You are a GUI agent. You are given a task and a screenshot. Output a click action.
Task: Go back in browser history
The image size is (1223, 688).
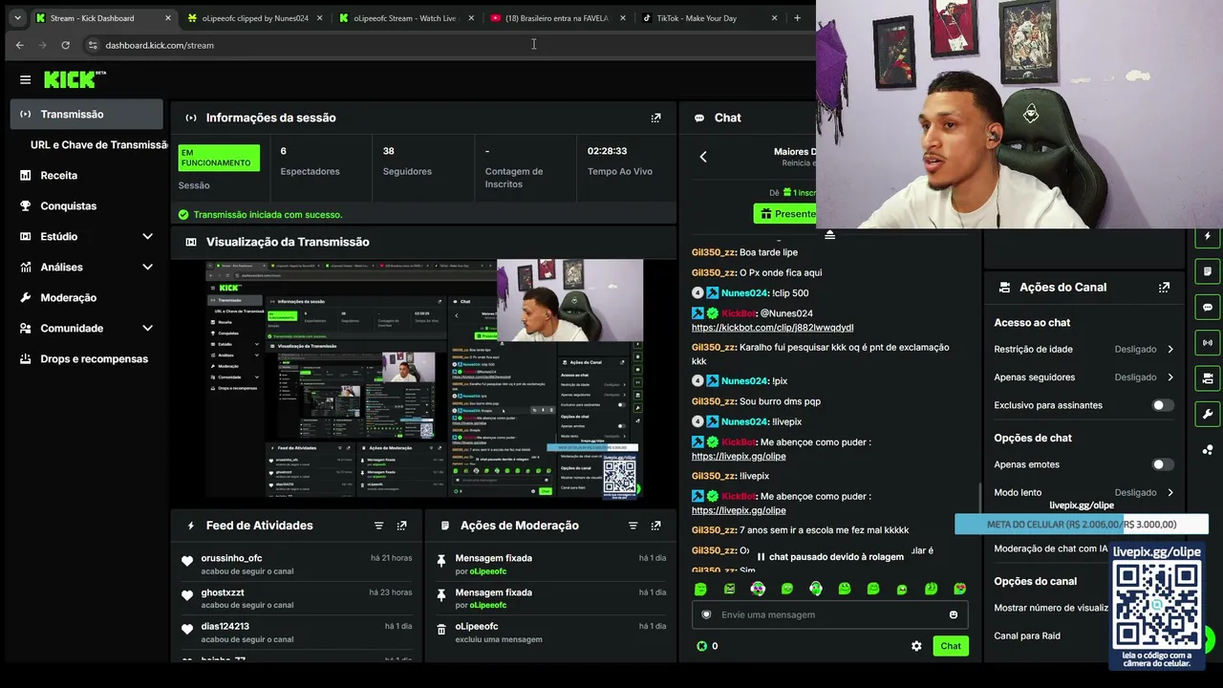click(x=19, y=45)
